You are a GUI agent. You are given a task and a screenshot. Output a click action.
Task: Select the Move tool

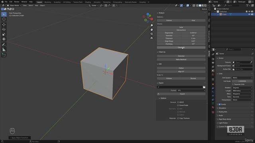(4, 25)
